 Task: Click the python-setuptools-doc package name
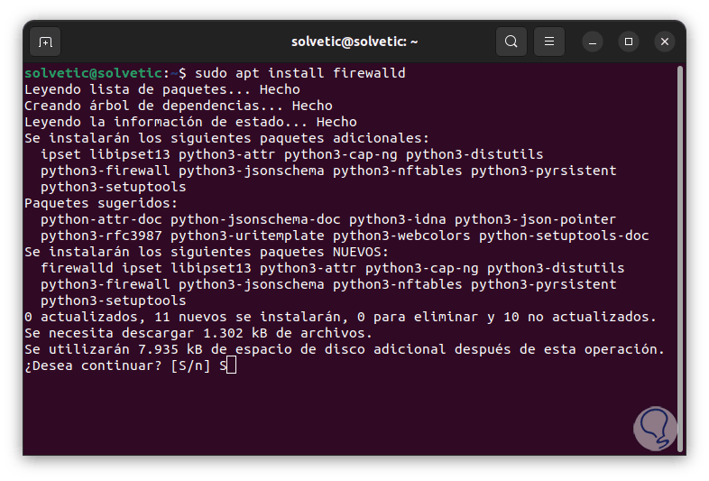[x=564, y=236]
